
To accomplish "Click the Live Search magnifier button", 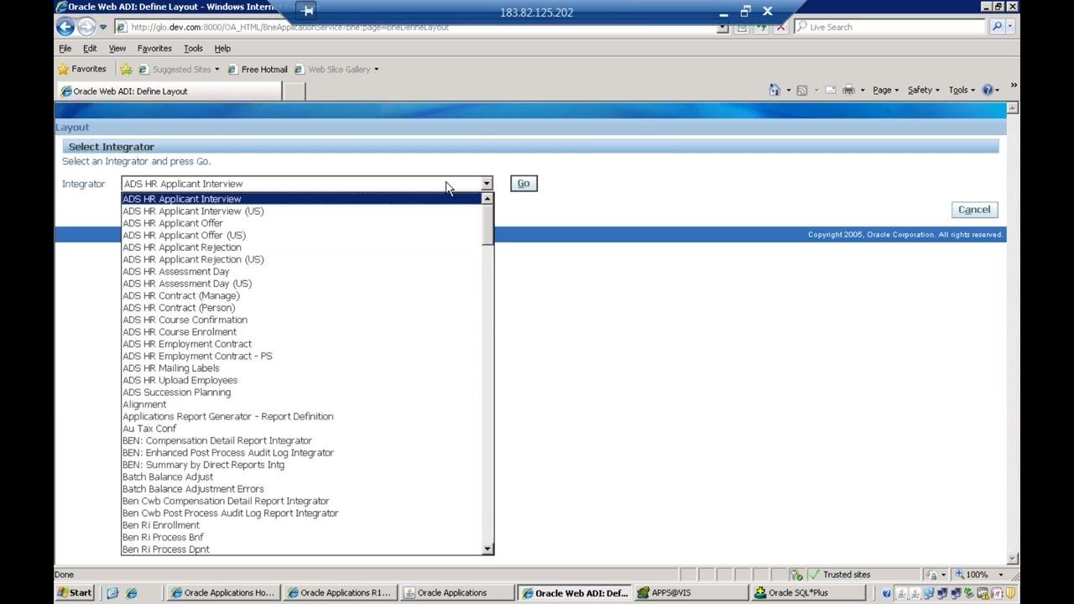I will point(997,27).
